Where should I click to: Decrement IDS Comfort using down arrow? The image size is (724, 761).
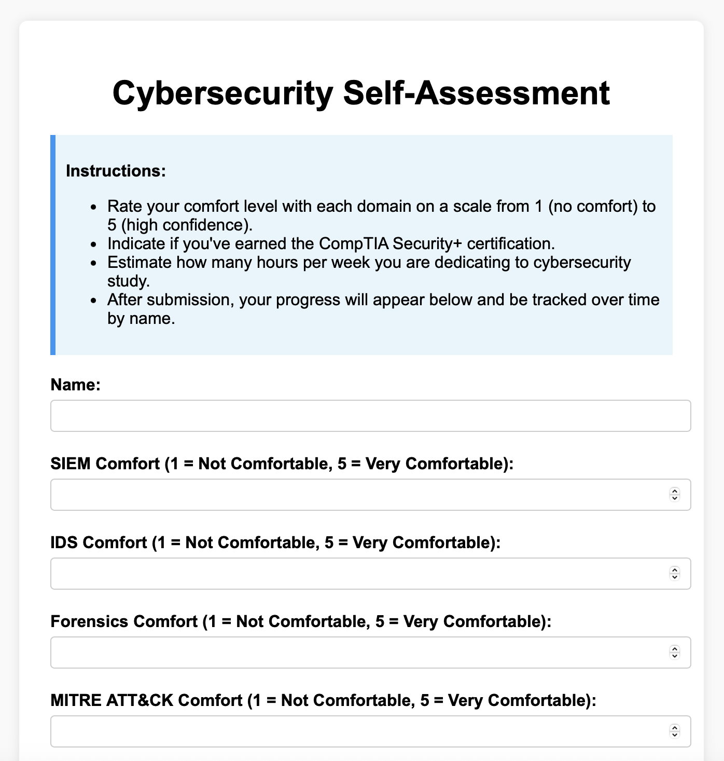pos(674,577)
